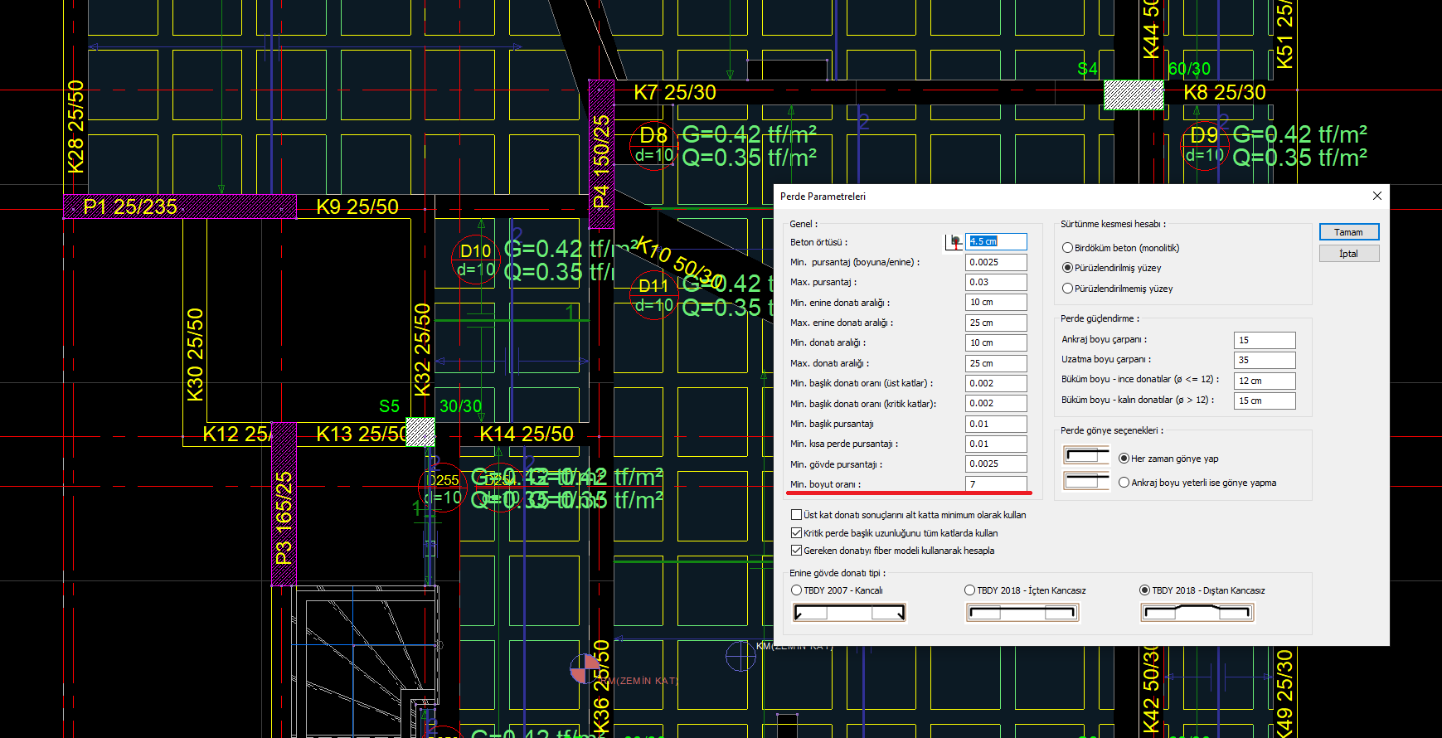Select wall label P3 165/25
The image size is (1442, 738).
[284, 518]
